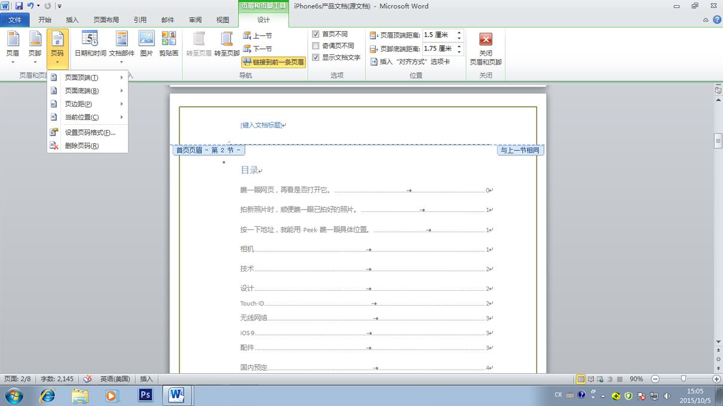Click the spell check icon in status bar
The width and height of the screenshot is (723, 406).
(88, 379)
